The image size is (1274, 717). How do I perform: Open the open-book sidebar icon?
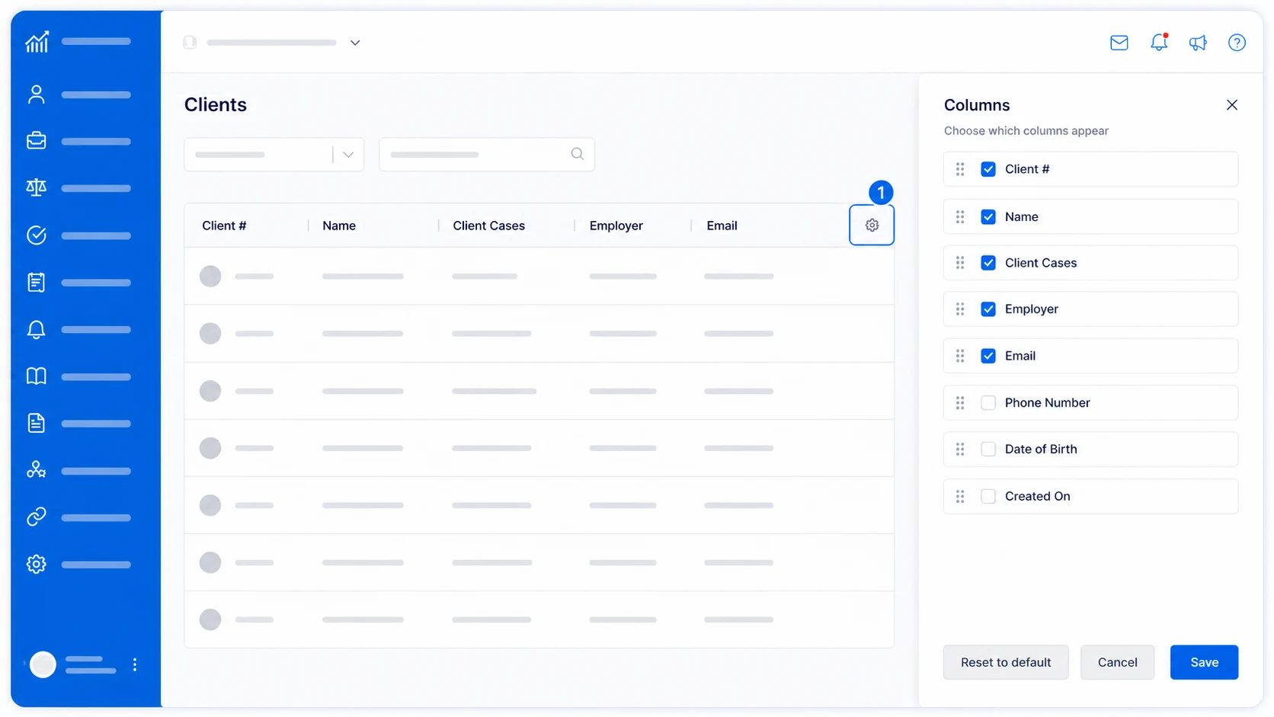pyautogui.click(x=37, y=376)
